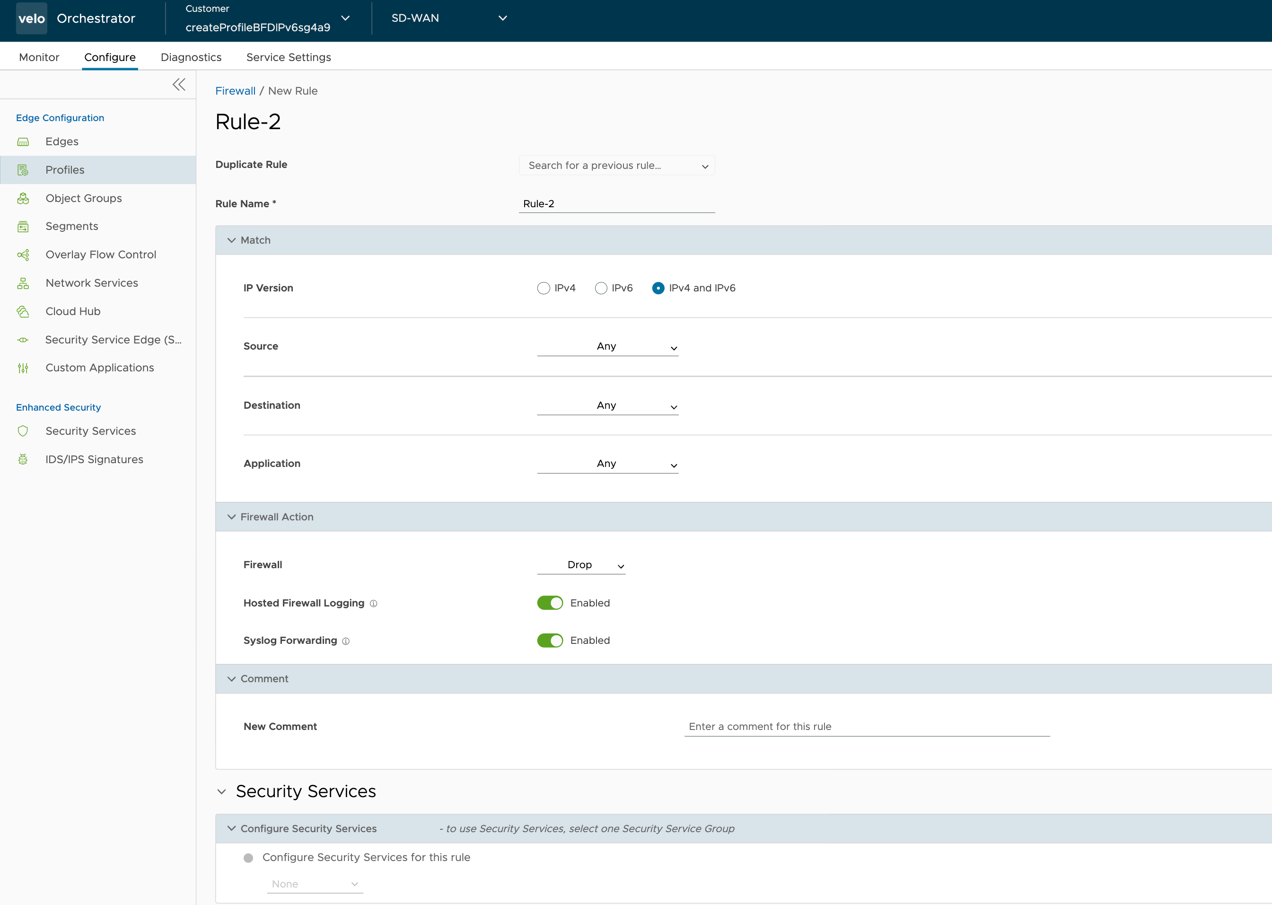Collapse the Comment section

pyautogui.click(x=231, y=679)
